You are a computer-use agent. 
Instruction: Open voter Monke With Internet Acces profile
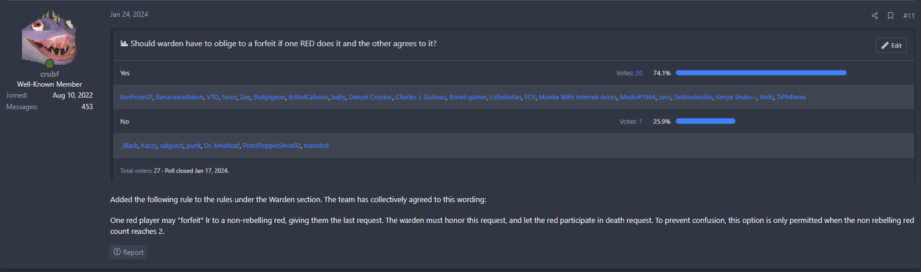pyautogui.click(x=578, y=97)
